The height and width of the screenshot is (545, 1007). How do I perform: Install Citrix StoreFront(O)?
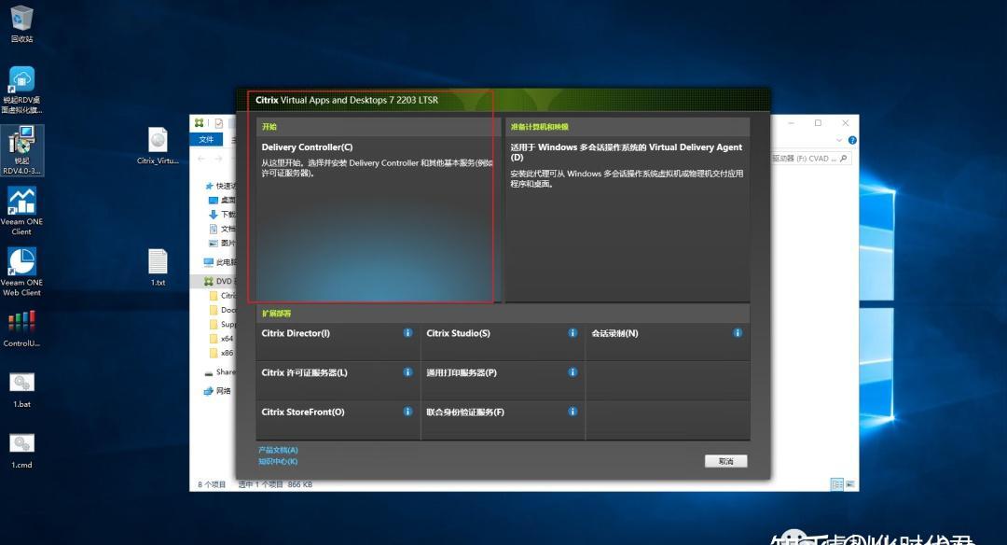pos(338,420)
